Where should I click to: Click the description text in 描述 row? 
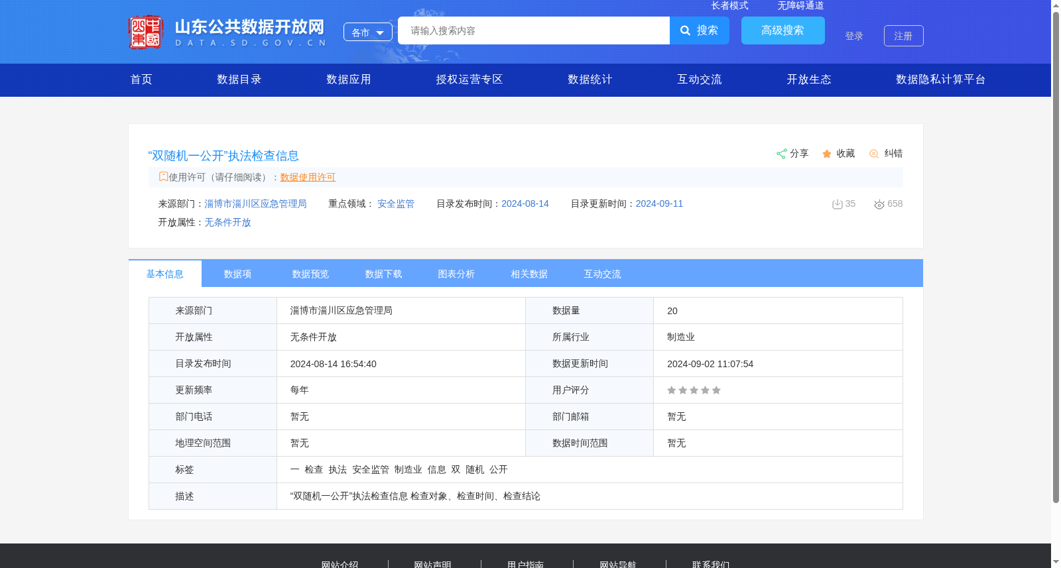tap(415, 496)
